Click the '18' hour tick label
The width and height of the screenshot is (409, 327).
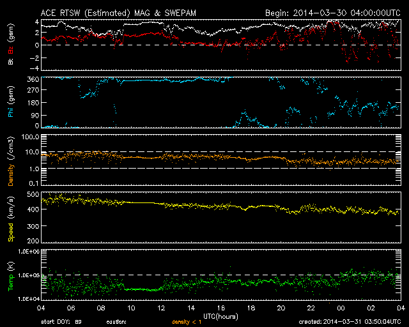point(251,308)
